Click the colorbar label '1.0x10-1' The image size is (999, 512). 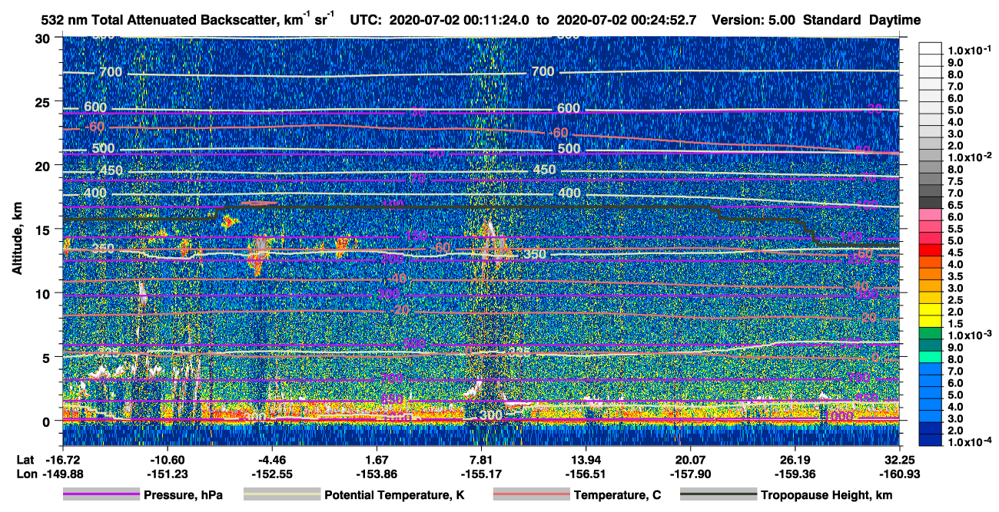click(968, 51)
